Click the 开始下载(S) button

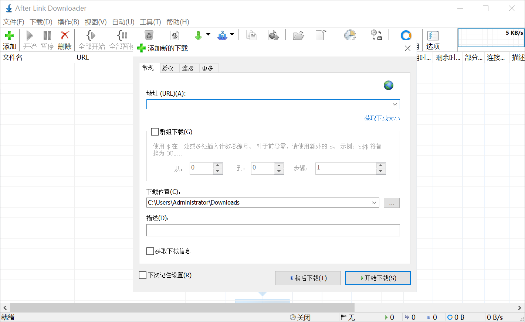tap(378, 278)
